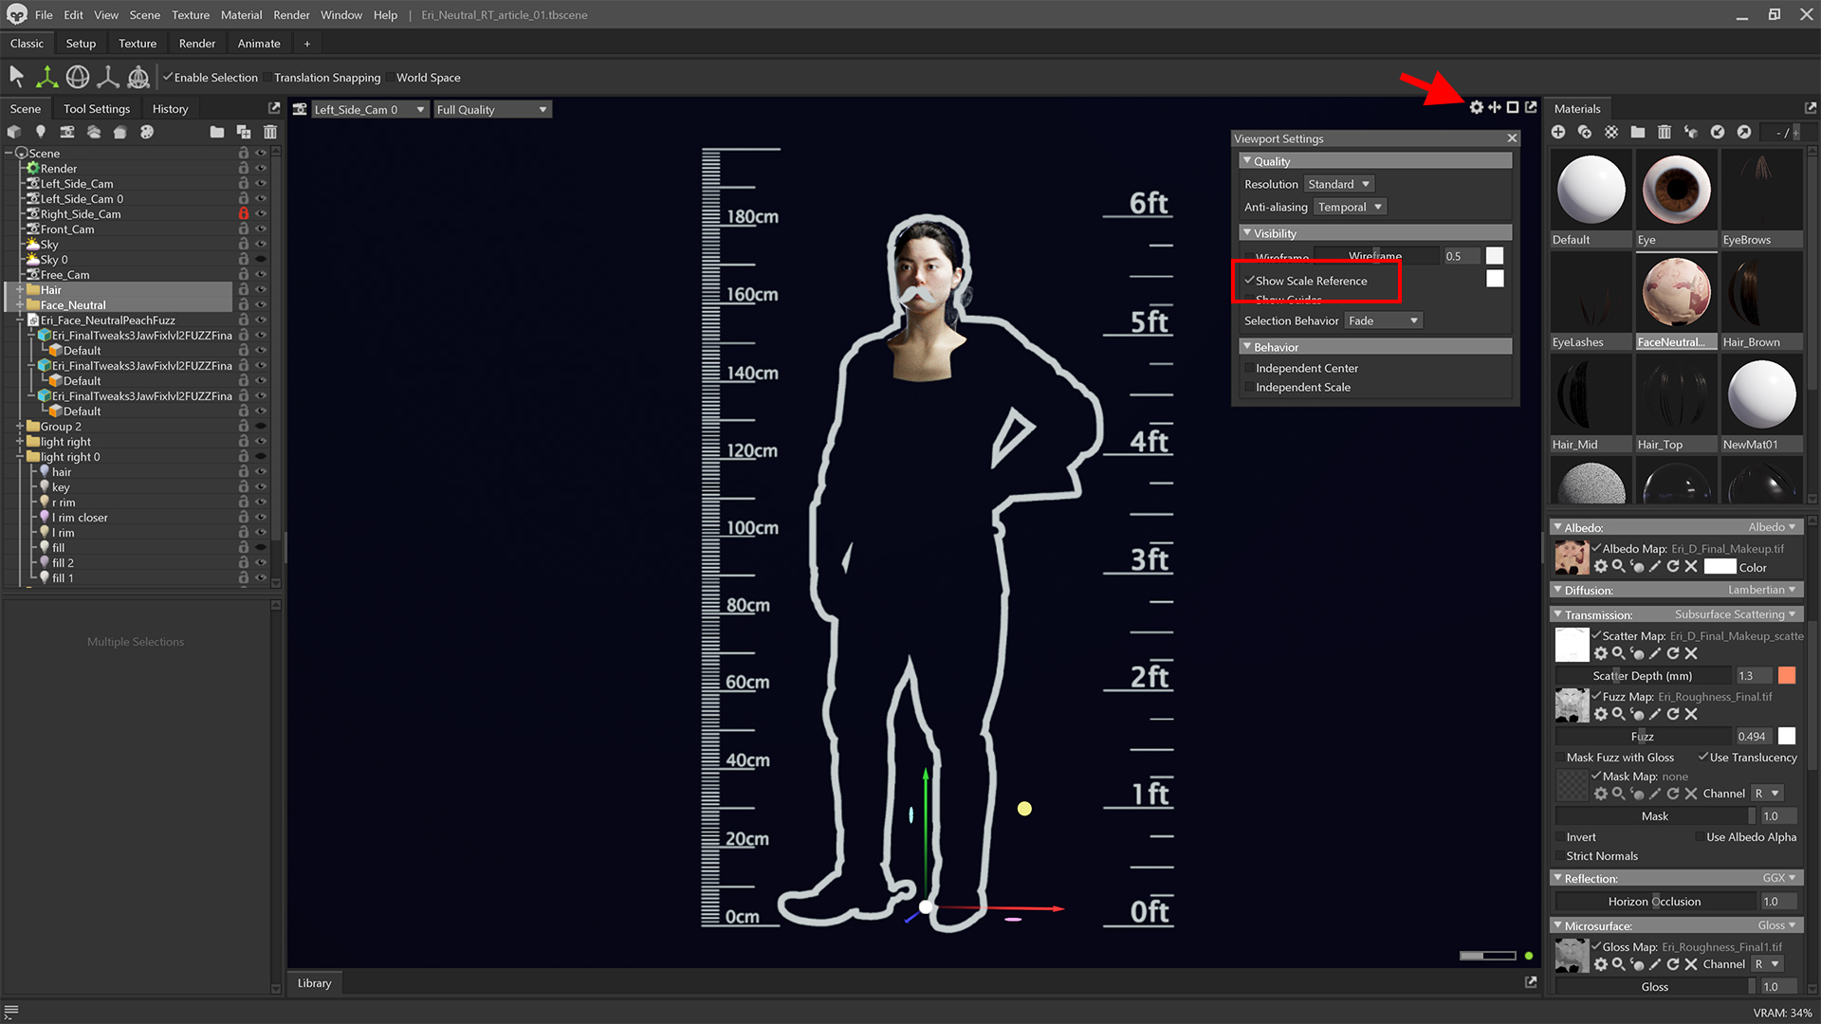Select Face_Neutral in scene tree
1821x1024 pixels.
[x=73, y=304]
